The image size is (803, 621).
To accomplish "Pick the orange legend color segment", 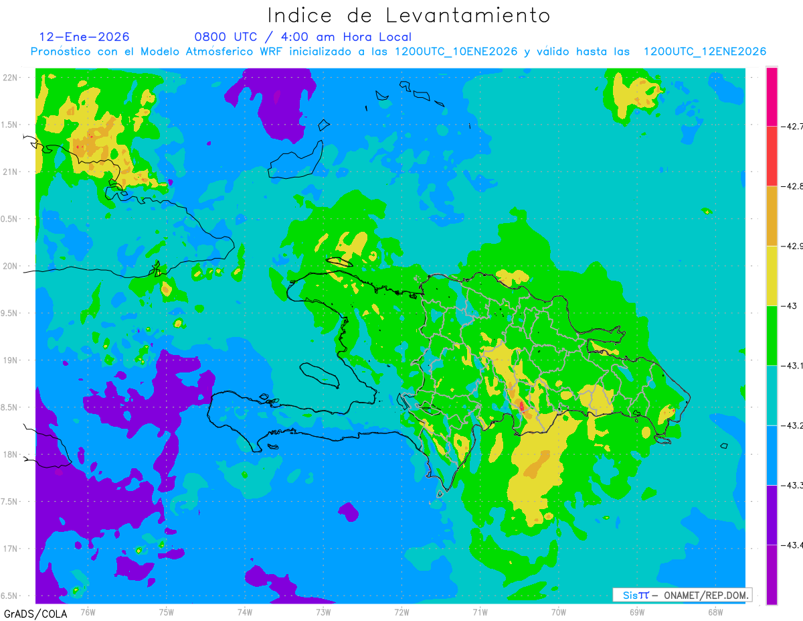I will (x=772, y=216).
